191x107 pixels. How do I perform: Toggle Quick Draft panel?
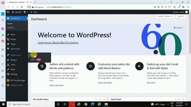pyautogui.click(x=184, y=99)
